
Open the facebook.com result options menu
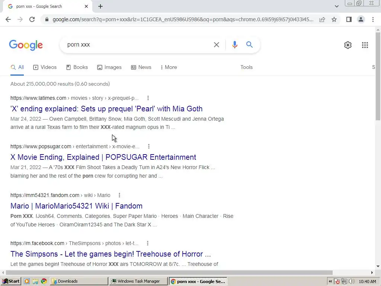(147, 243)
